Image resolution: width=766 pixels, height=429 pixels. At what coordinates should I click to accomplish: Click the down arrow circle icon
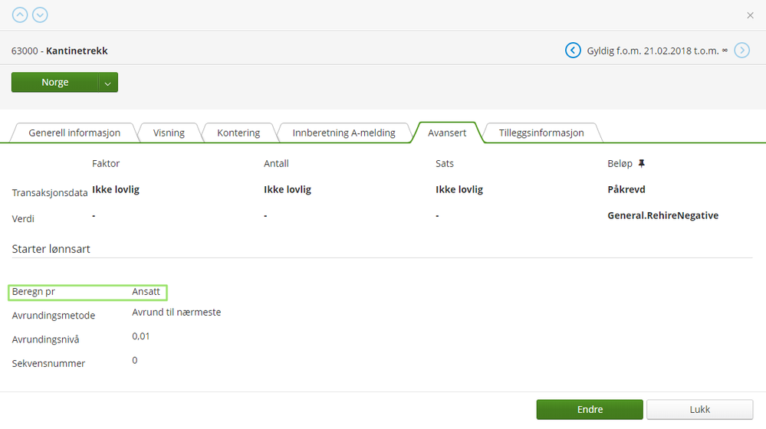pos(40,15)
